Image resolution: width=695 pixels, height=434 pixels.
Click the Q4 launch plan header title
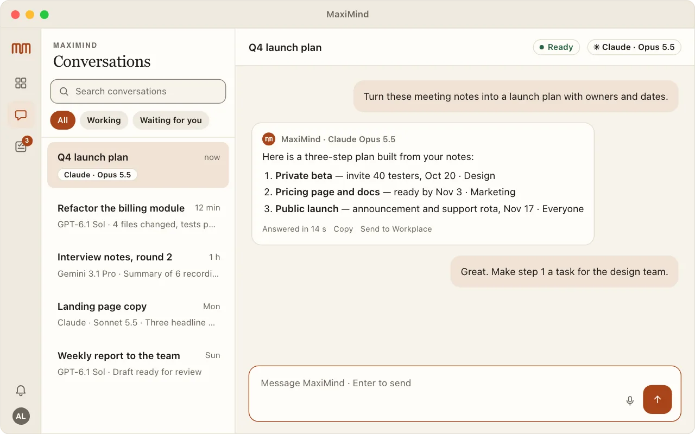(x=285, y=47)
